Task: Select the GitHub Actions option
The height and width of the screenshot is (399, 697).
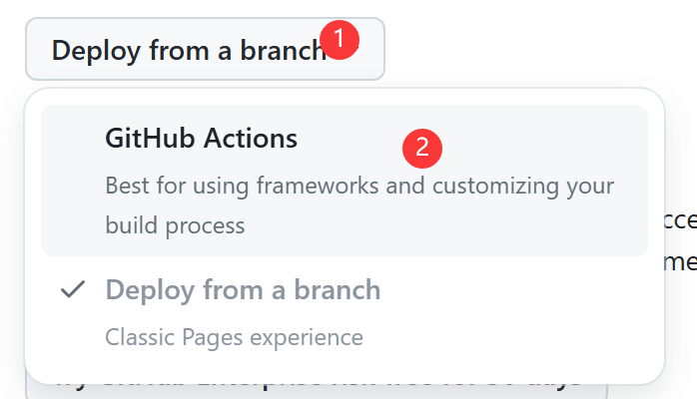Action: click(x=345, y=181)
